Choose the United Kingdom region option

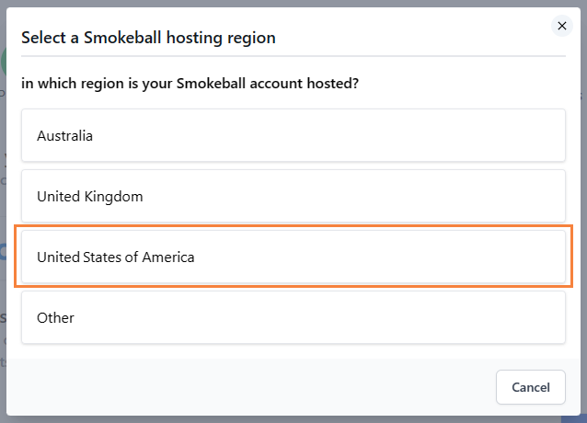(293, 196)
